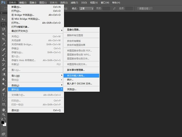Open the 选择(S) menu

coord(64,2)
